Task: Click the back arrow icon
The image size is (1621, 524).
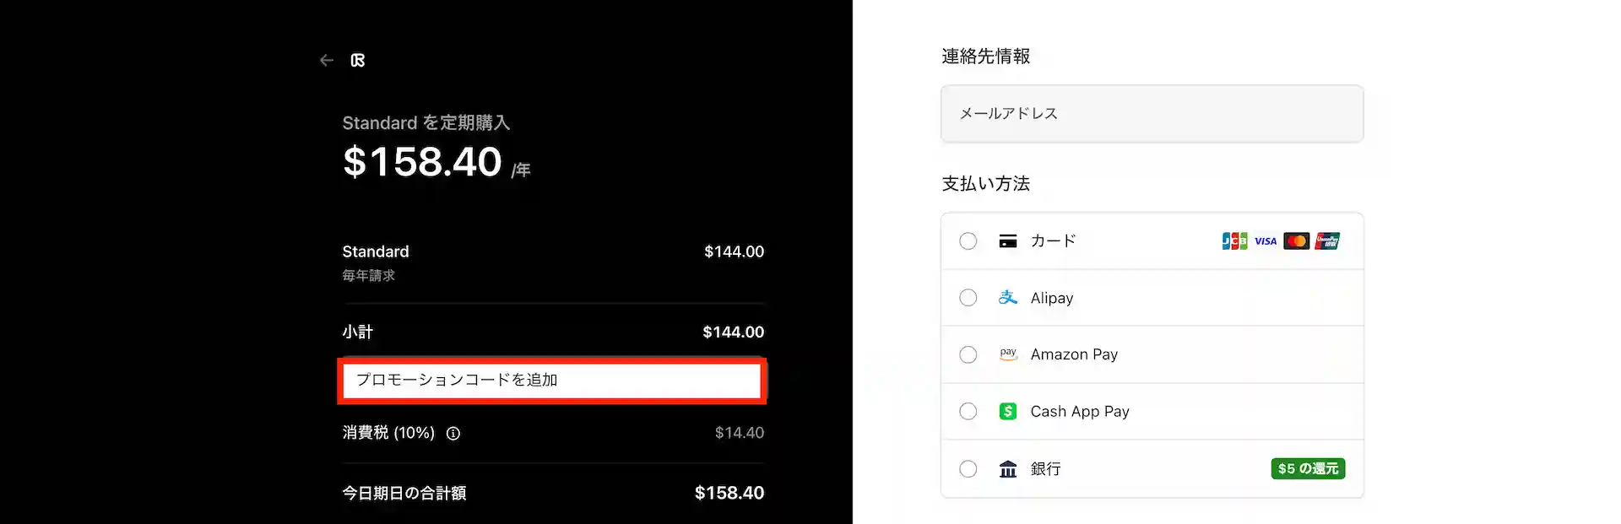Action: [x=327, y=60]
